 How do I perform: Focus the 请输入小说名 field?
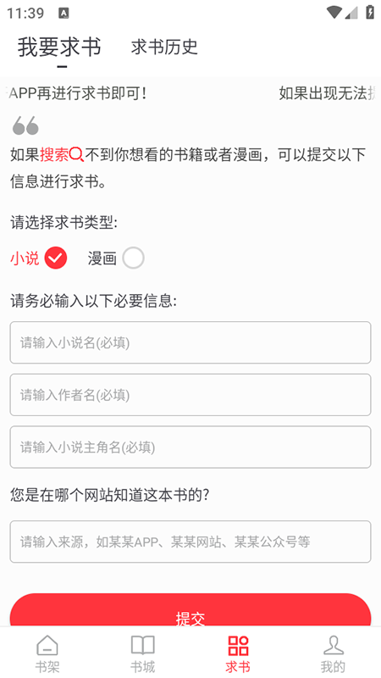pyautogui.click(x=190, y=342)
